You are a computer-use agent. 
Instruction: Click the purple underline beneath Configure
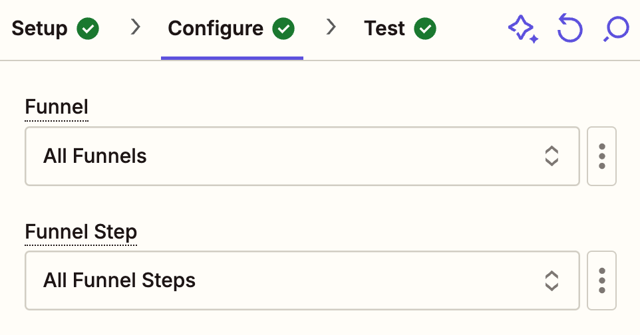(x=232, y=58)
